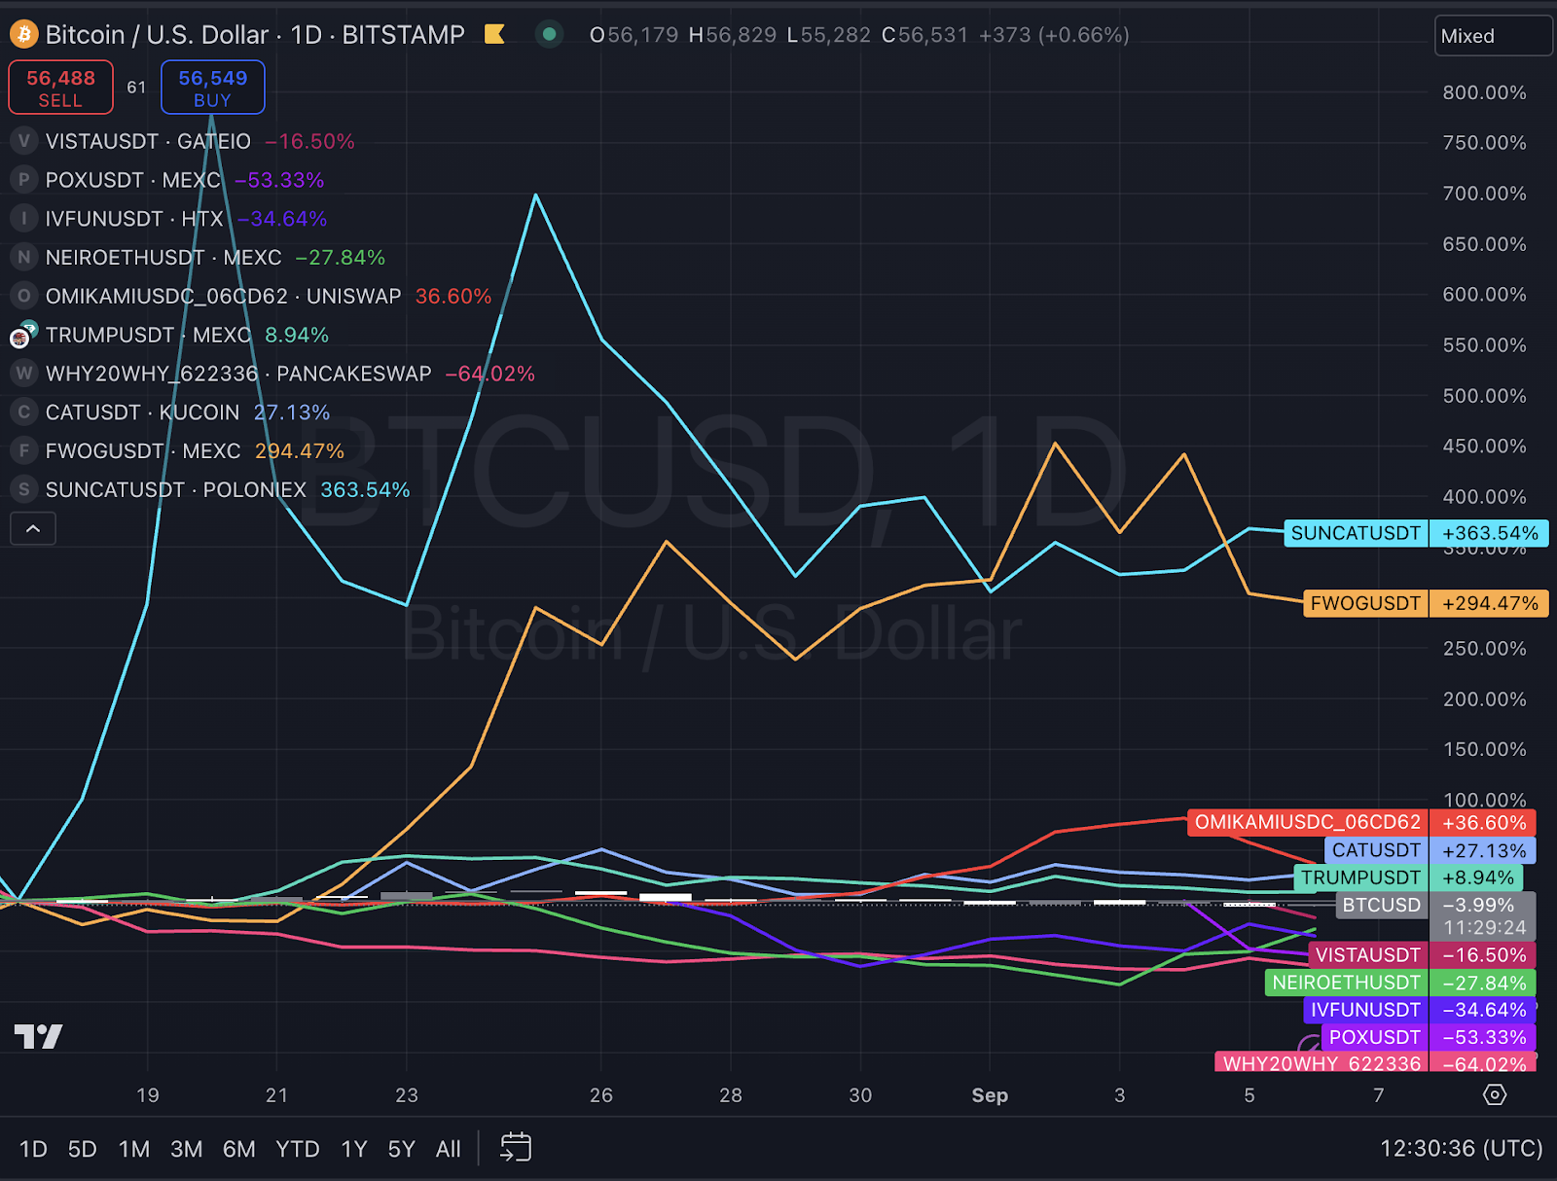The width and height of the screenshot is (1557, 1181).
Task: Open the Mixed scale dropdown
Action: (x=1493, y=36)
